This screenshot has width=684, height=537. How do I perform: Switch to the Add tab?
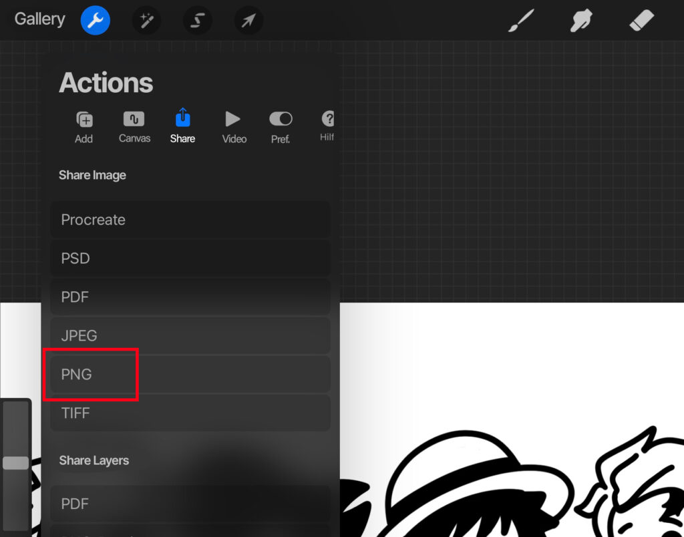click(84, 126)
